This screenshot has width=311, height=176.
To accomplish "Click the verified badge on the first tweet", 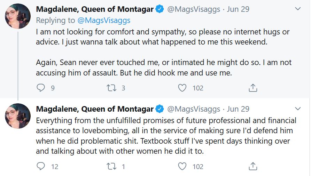I will click(x=160, y=9).
